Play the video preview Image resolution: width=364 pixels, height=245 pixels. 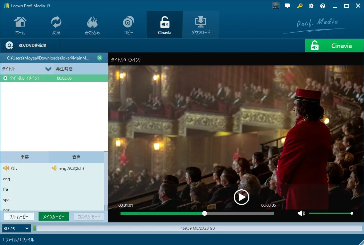[241, 197]
